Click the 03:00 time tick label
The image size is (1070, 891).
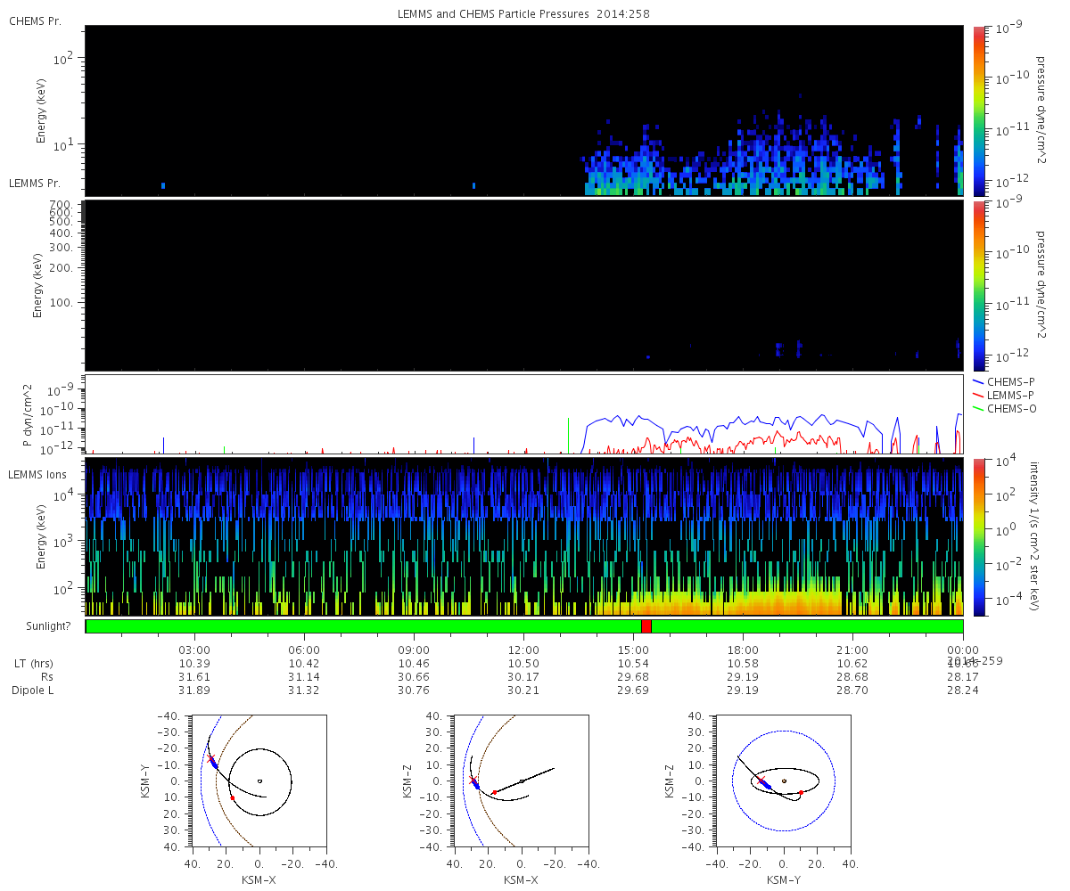193,650
